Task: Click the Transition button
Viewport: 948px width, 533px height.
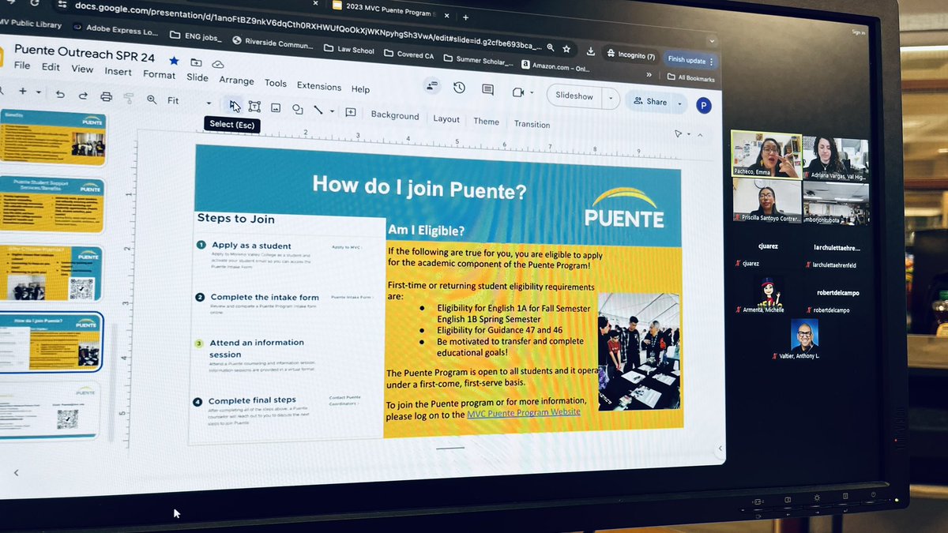Action: (x=532, y=124)
